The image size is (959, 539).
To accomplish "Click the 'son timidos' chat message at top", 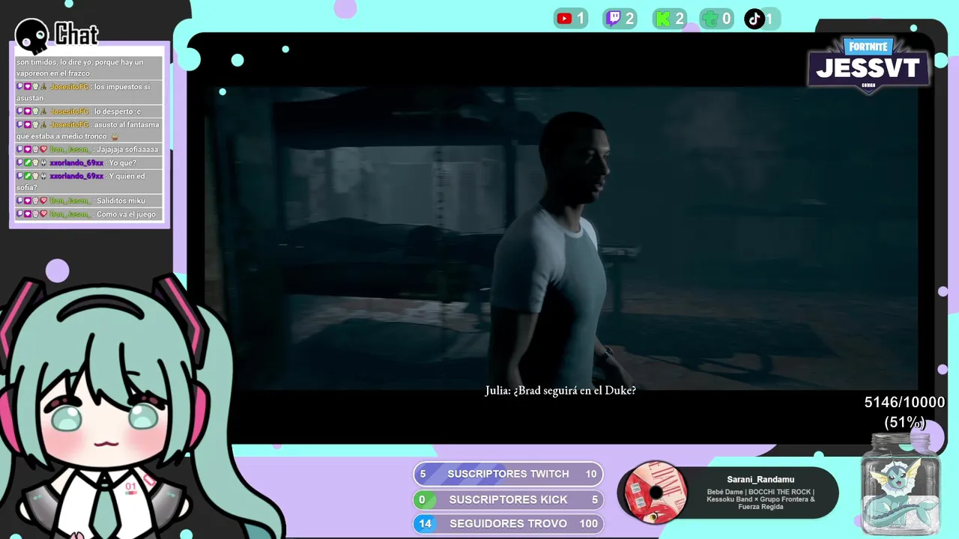I will (88, 67).
